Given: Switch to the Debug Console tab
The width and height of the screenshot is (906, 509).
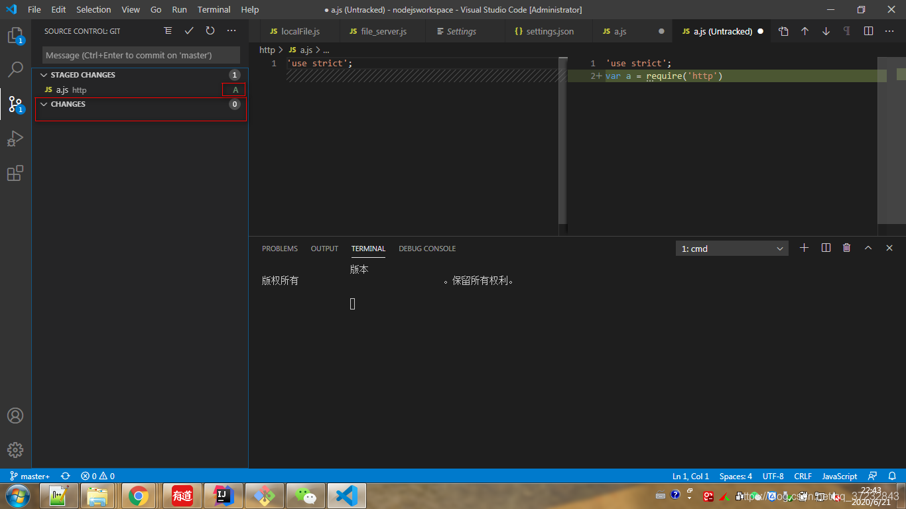Looking at the screenshot, I should (427, 249).
